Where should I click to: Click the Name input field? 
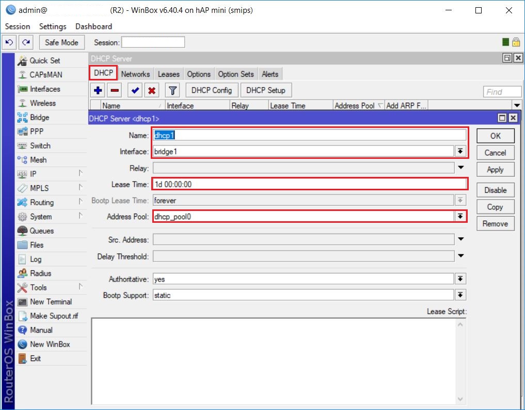[x=310, y=135]
